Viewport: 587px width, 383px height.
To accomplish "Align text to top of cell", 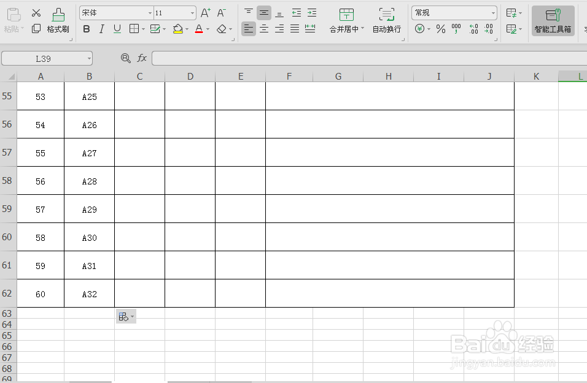I will click(x=249, y=13).
